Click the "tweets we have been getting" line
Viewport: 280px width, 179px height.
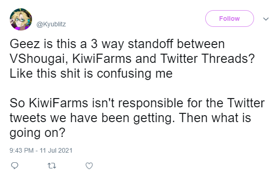click(x=92, y=118)
